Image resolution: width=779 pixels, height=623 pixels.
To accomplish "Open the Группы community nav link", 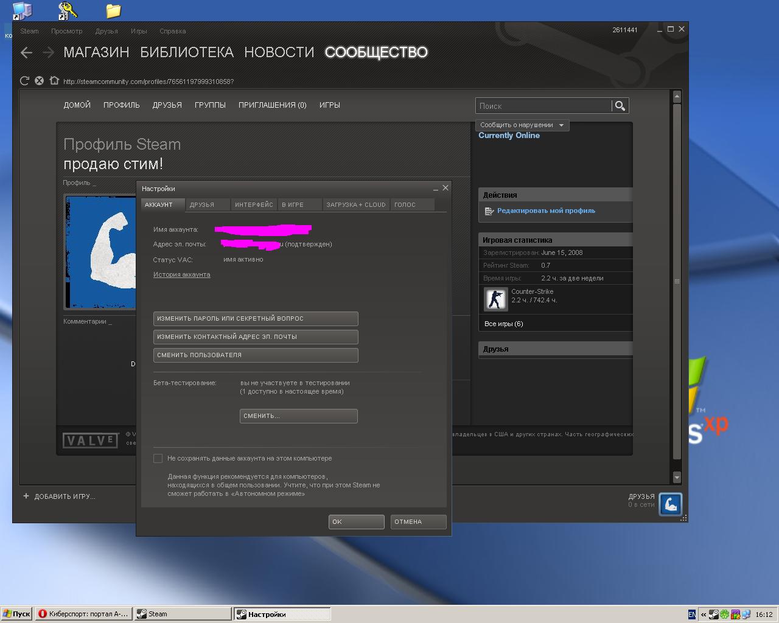I will pos(210,105).
